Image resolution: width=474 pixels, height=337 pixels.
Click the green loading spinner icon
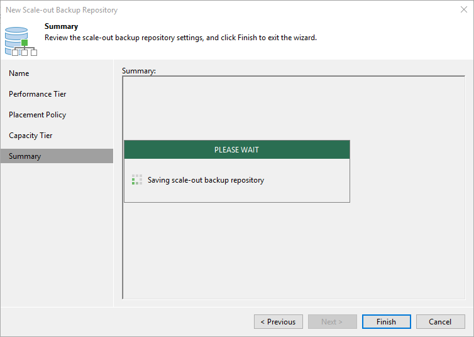pyautogui.click(x=136, y=180)
